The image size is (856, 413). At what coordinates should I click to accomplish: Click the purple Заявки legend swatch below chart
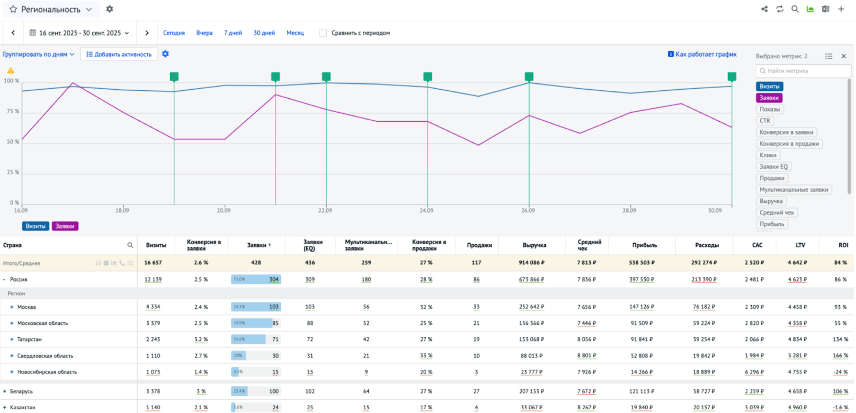pyautogui.click(x=65, y=227)
